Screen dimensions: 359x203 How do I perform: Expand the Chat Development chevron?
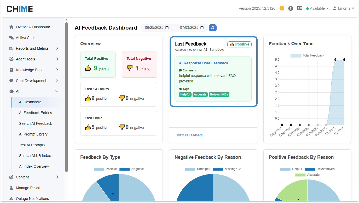(x=57, y=81)
